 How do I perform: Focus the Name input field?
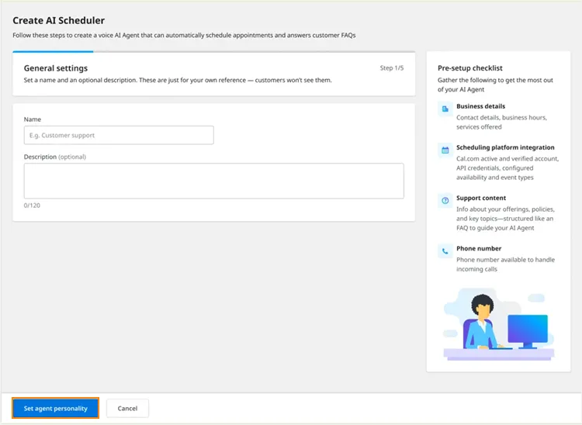[x=119, y=136]
